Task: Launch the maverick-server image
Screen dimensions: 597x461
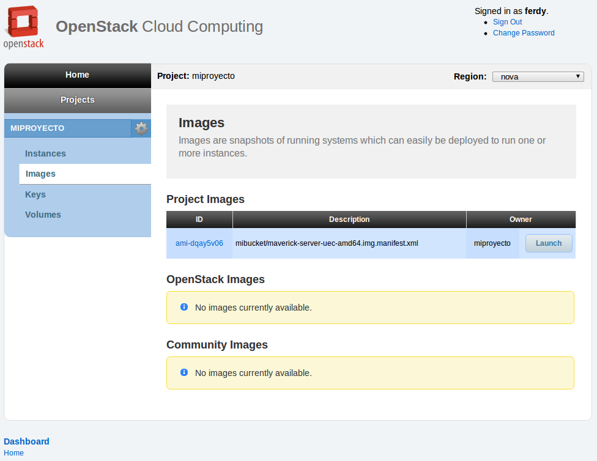Action: [549, 243]
